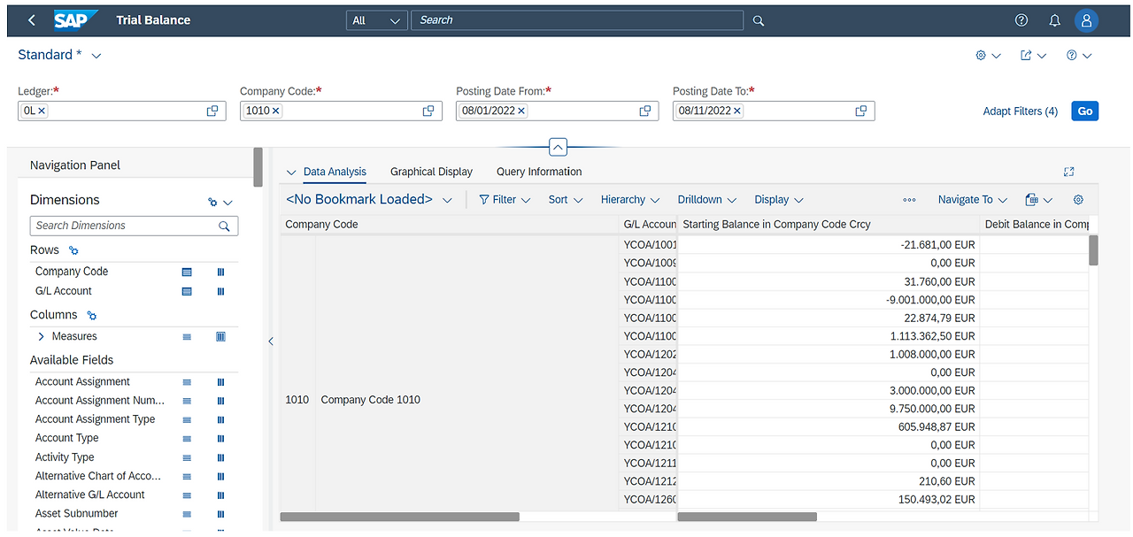Open the Drilldown dropdown
Screen dimensions: 1133x537
pyautogui.click(x=707, y=200)
